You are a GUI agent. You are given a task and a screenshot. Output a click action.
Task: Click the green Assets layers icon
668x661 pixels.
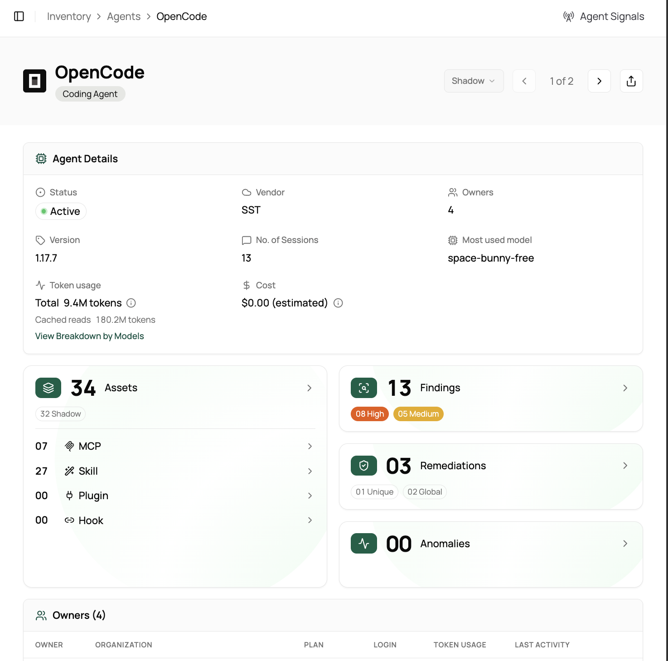point(48,388)
